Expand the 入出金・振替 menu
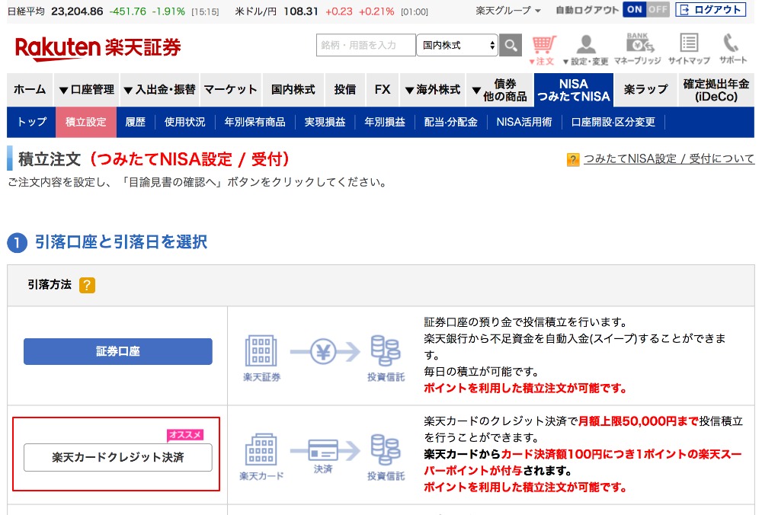The image size is (762, 515). tap(159, 90)
